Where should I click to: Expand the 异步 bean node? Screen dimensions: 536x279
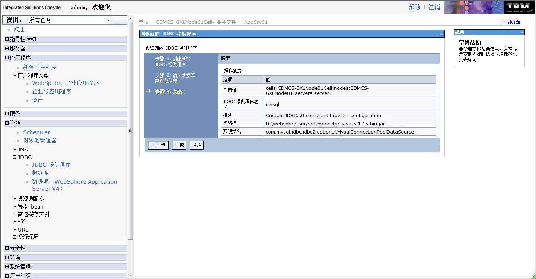[15, 206]
